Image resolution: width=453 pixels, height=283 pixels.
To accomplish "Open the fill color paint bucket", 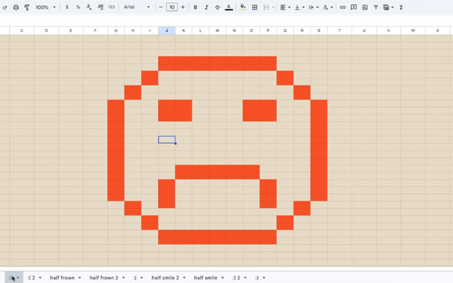I will pyautogui.click(x=243, y=7).
